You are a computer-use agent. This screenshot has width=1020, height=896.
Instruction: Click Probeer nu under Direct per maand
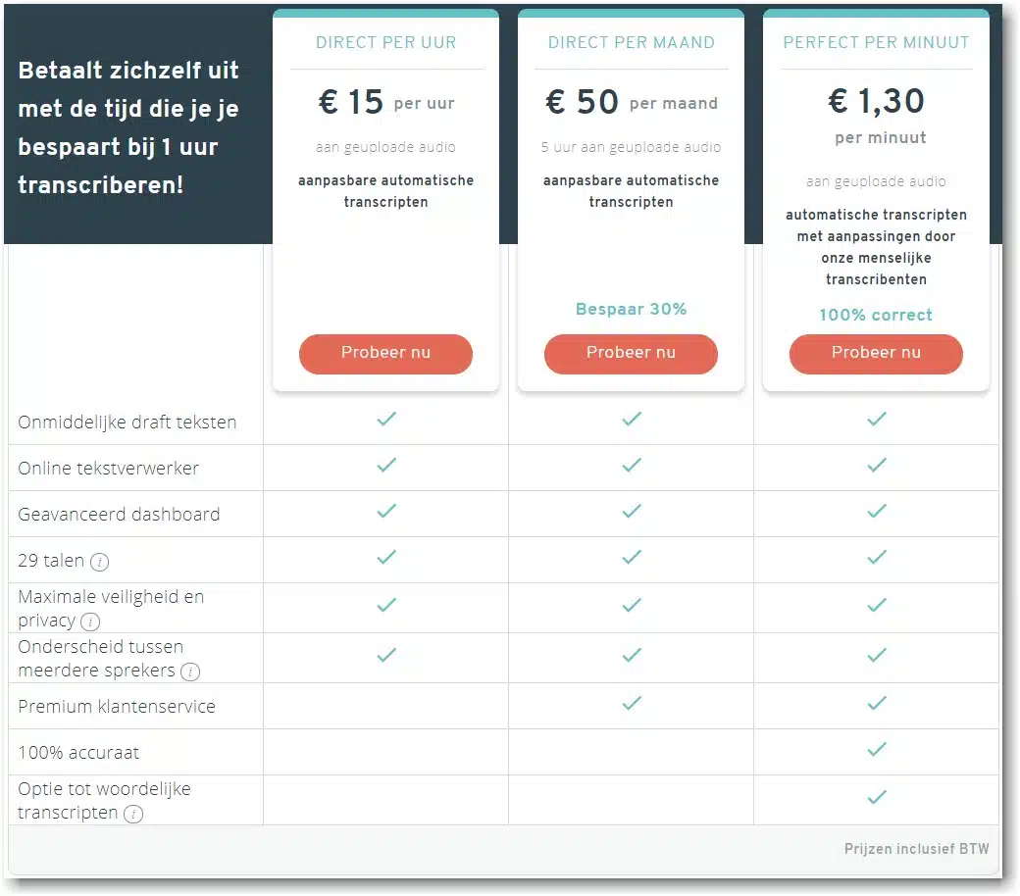point(631,354)
